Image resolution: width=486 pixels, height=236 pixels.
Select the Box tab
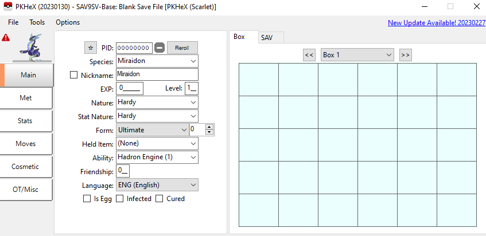pos(244,37)
